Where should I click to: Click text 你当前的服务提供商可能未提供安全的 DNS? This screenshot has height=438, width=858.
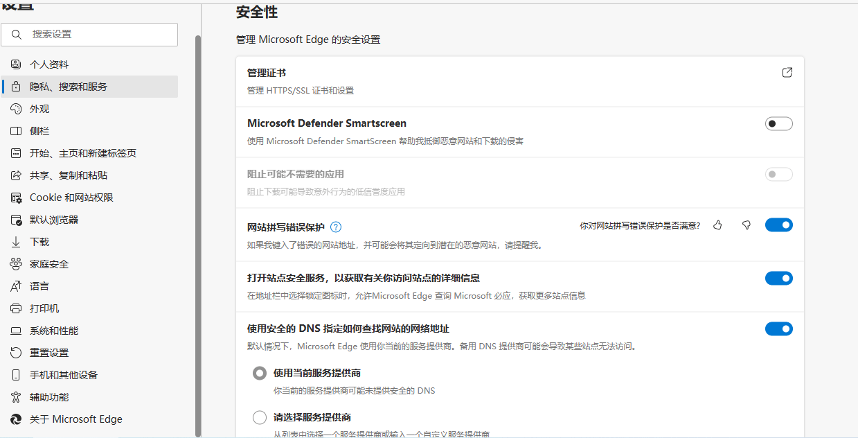354,391
